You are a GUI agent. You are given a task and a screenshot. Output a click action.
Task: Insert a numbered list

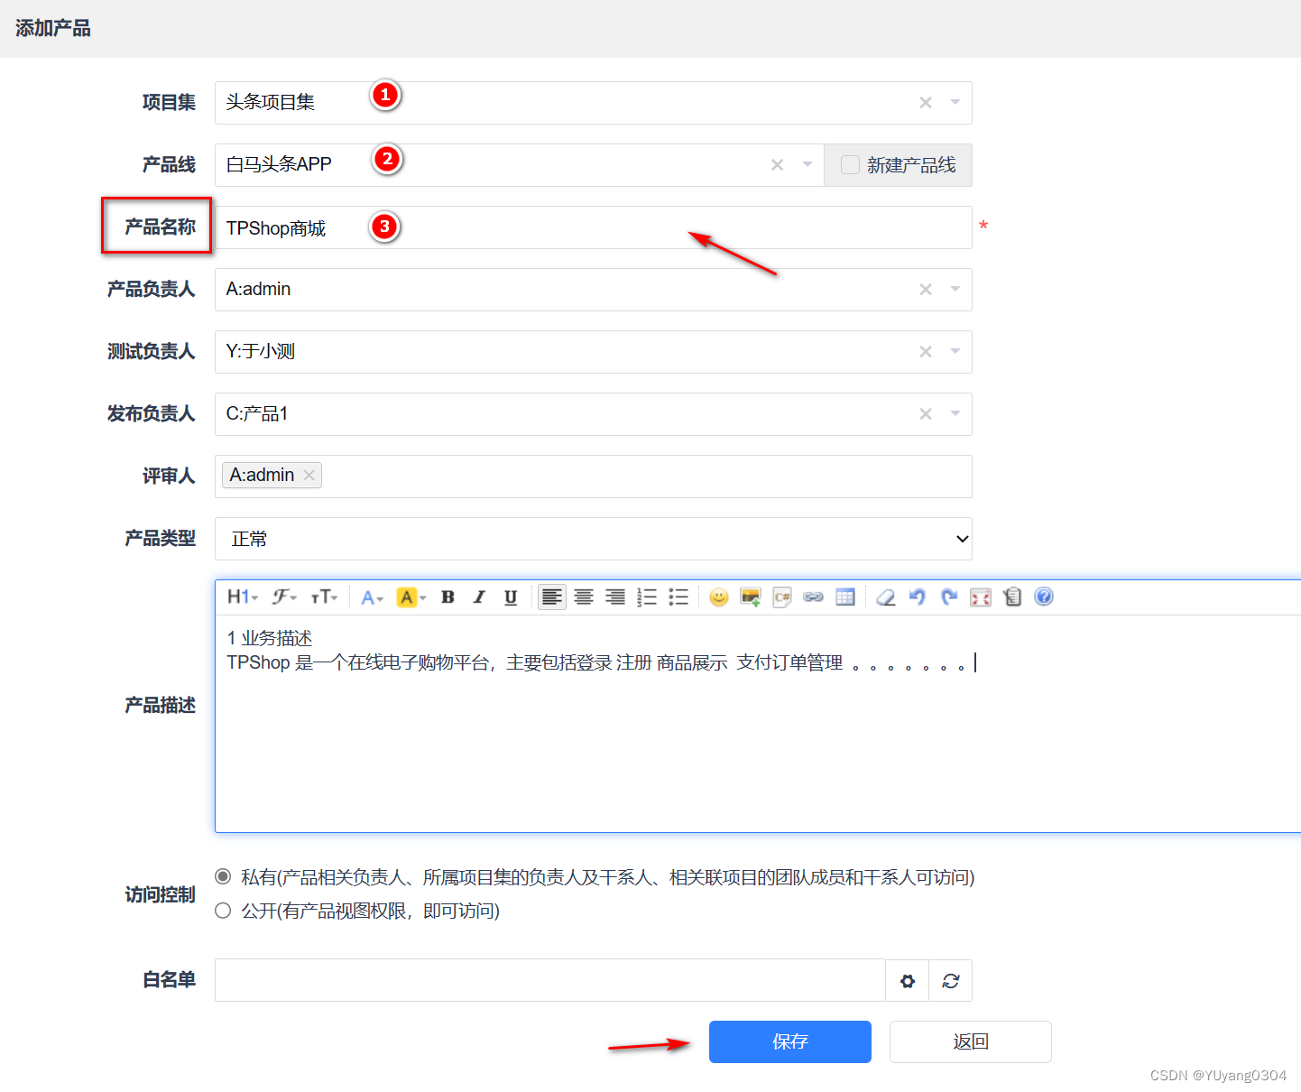pos(647,597)
